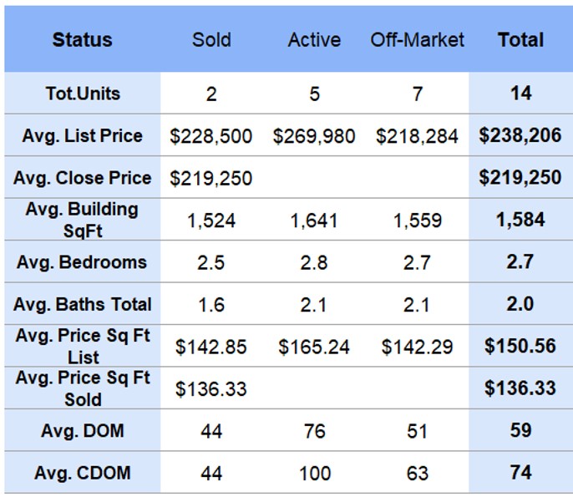Screen dimensions: 573x497
Task: Select the 1,641 Active building SqFt cell
Action: pos(314,221)
